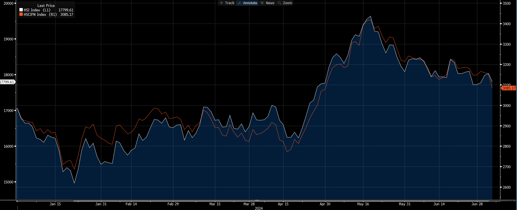The height and width of the screenshot is (210, 517).
Task: Click the 3500 right axis label
Action: pos(507,3)
